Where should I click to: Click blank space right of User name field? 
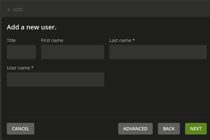click(155, 80)
